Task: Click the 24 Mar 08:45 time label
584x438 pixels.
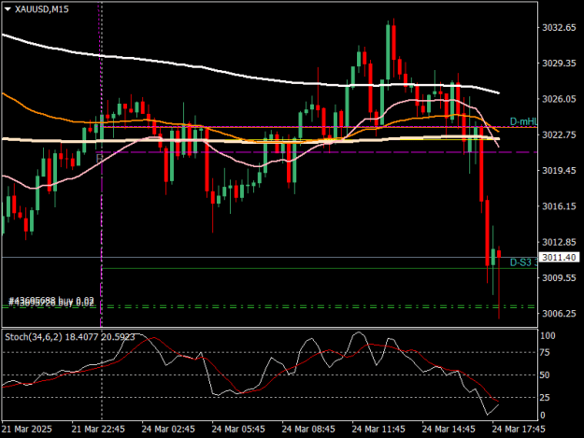Action: click(308, 429)
